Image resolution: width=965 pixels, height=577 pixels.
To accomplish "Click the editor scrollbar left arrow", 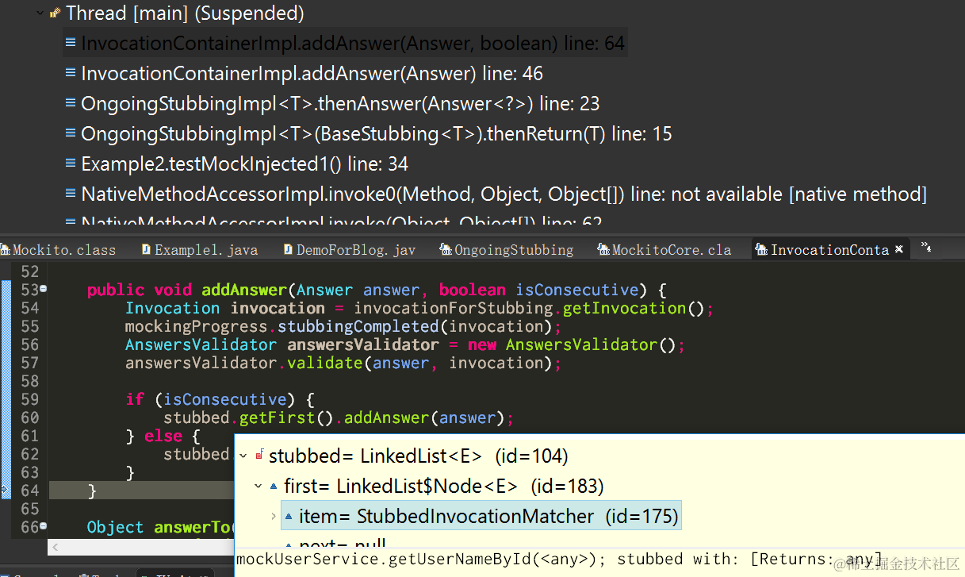I will [x=56, y=547].
